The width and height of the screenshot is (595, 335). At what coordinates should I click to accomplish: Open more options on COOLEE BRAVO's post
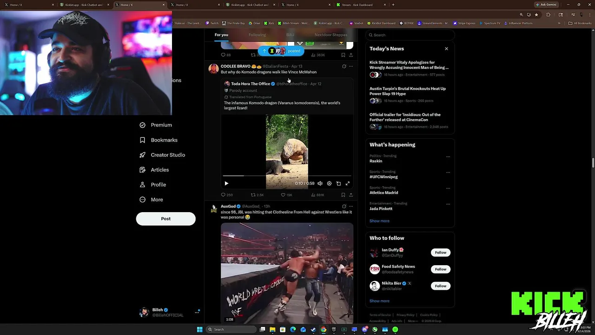pos(351,67)
